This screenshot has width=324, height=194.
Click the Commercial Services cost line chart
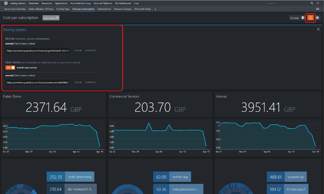pyautogui.click(x=160, y=137)
